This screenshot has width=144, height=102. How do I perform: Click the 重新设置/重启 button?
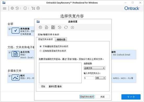pos(55,86)
